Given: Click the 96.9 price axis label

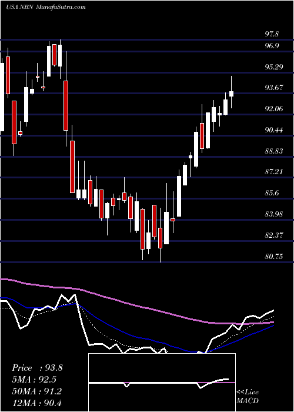Looking at the screenshot, I should pos(272,46).
